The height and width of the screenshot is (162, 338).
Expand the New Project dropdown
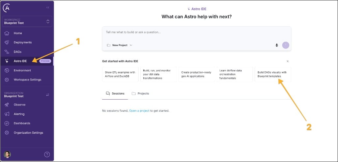tap(120, 45)
